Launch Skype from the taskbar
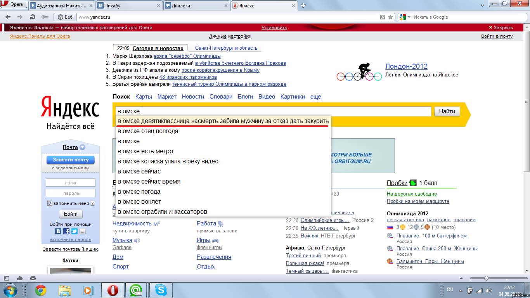Image resolution: width=530 pixels, height=298 pixels. pyautogui.click(x=161, y=290)
